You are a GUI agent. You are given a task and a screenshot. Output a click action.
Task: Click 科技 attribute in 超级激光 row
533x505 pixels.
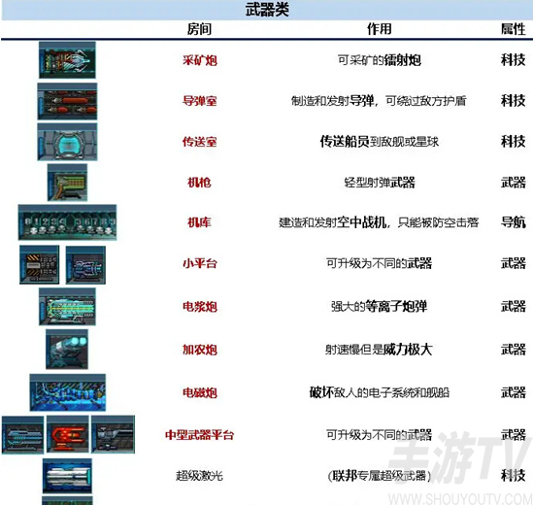tap(514, 476)
